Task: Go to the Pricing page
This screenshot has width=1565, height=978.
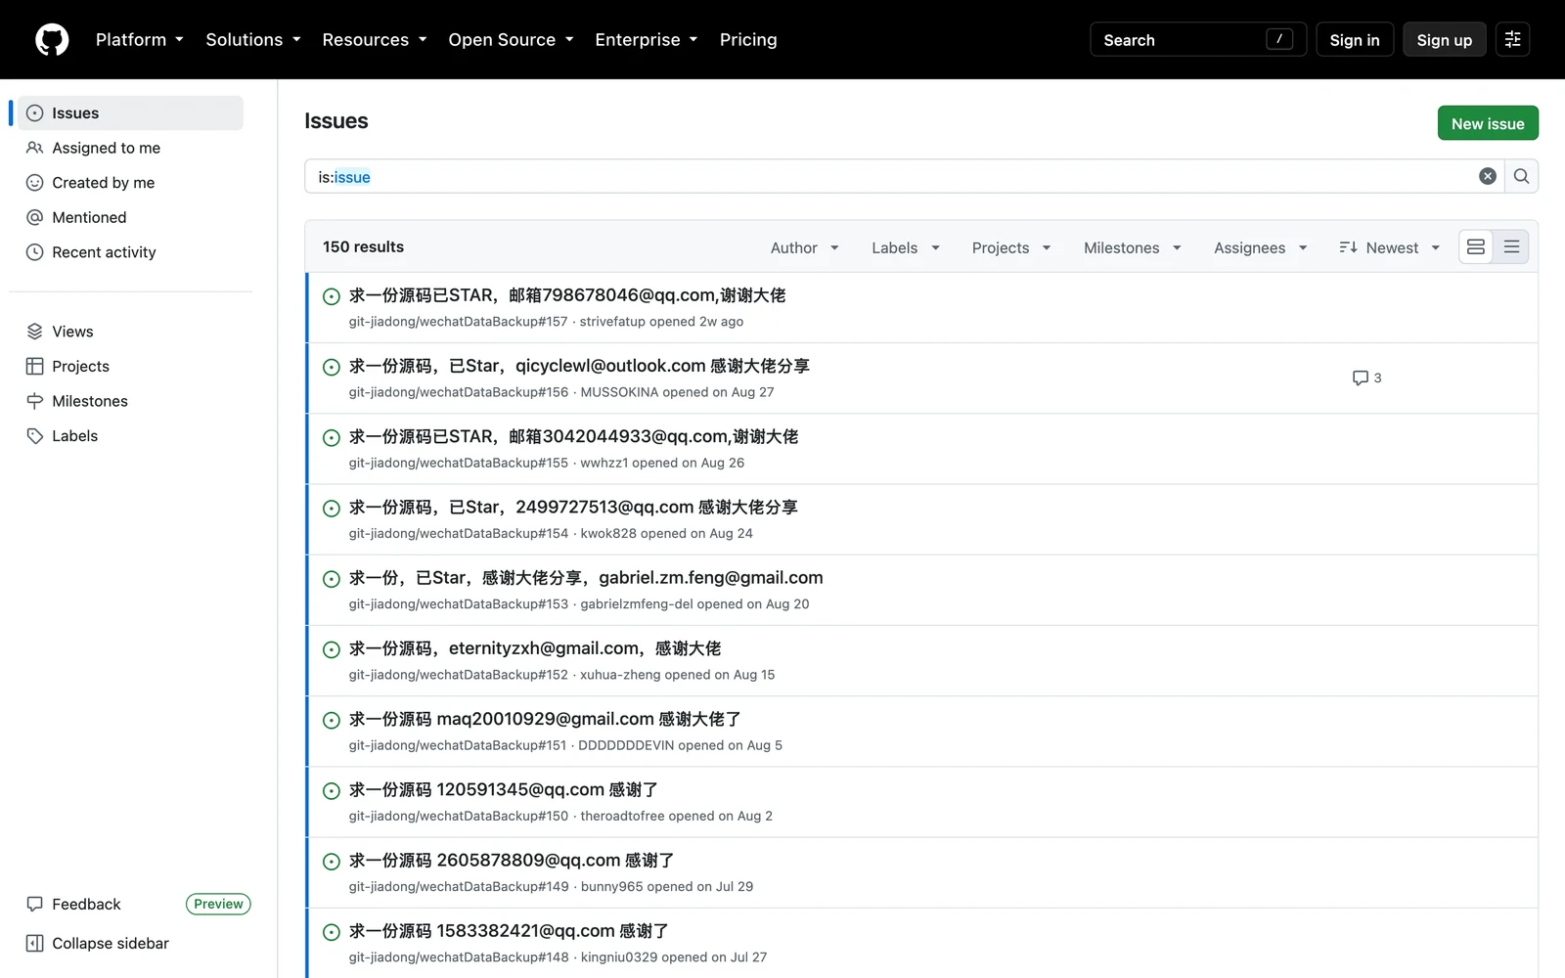Action: (x=748, y=40)
